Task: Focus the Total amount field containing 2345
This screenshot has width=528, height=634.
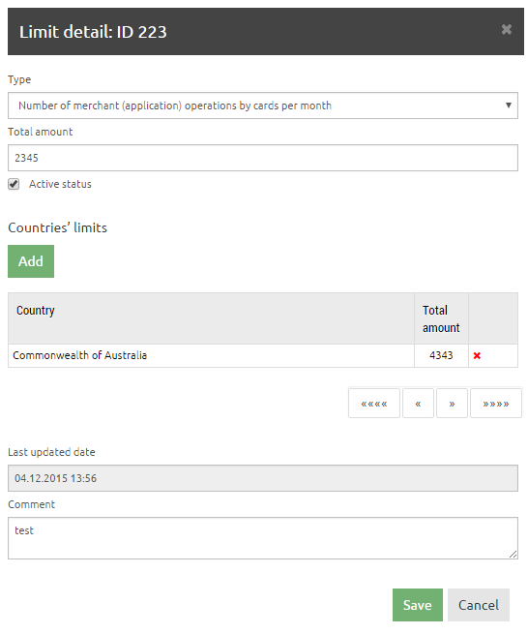Action: (263, 158)
